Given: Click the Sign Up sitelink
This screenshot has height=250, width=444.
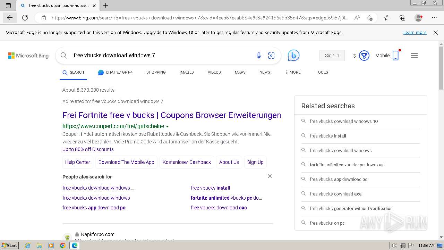Looking at the screenshot, I should (x=255, y=162).
